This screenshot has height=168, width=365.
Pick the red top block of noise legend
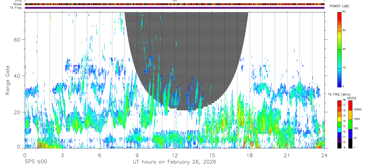(x=350, y=105)
